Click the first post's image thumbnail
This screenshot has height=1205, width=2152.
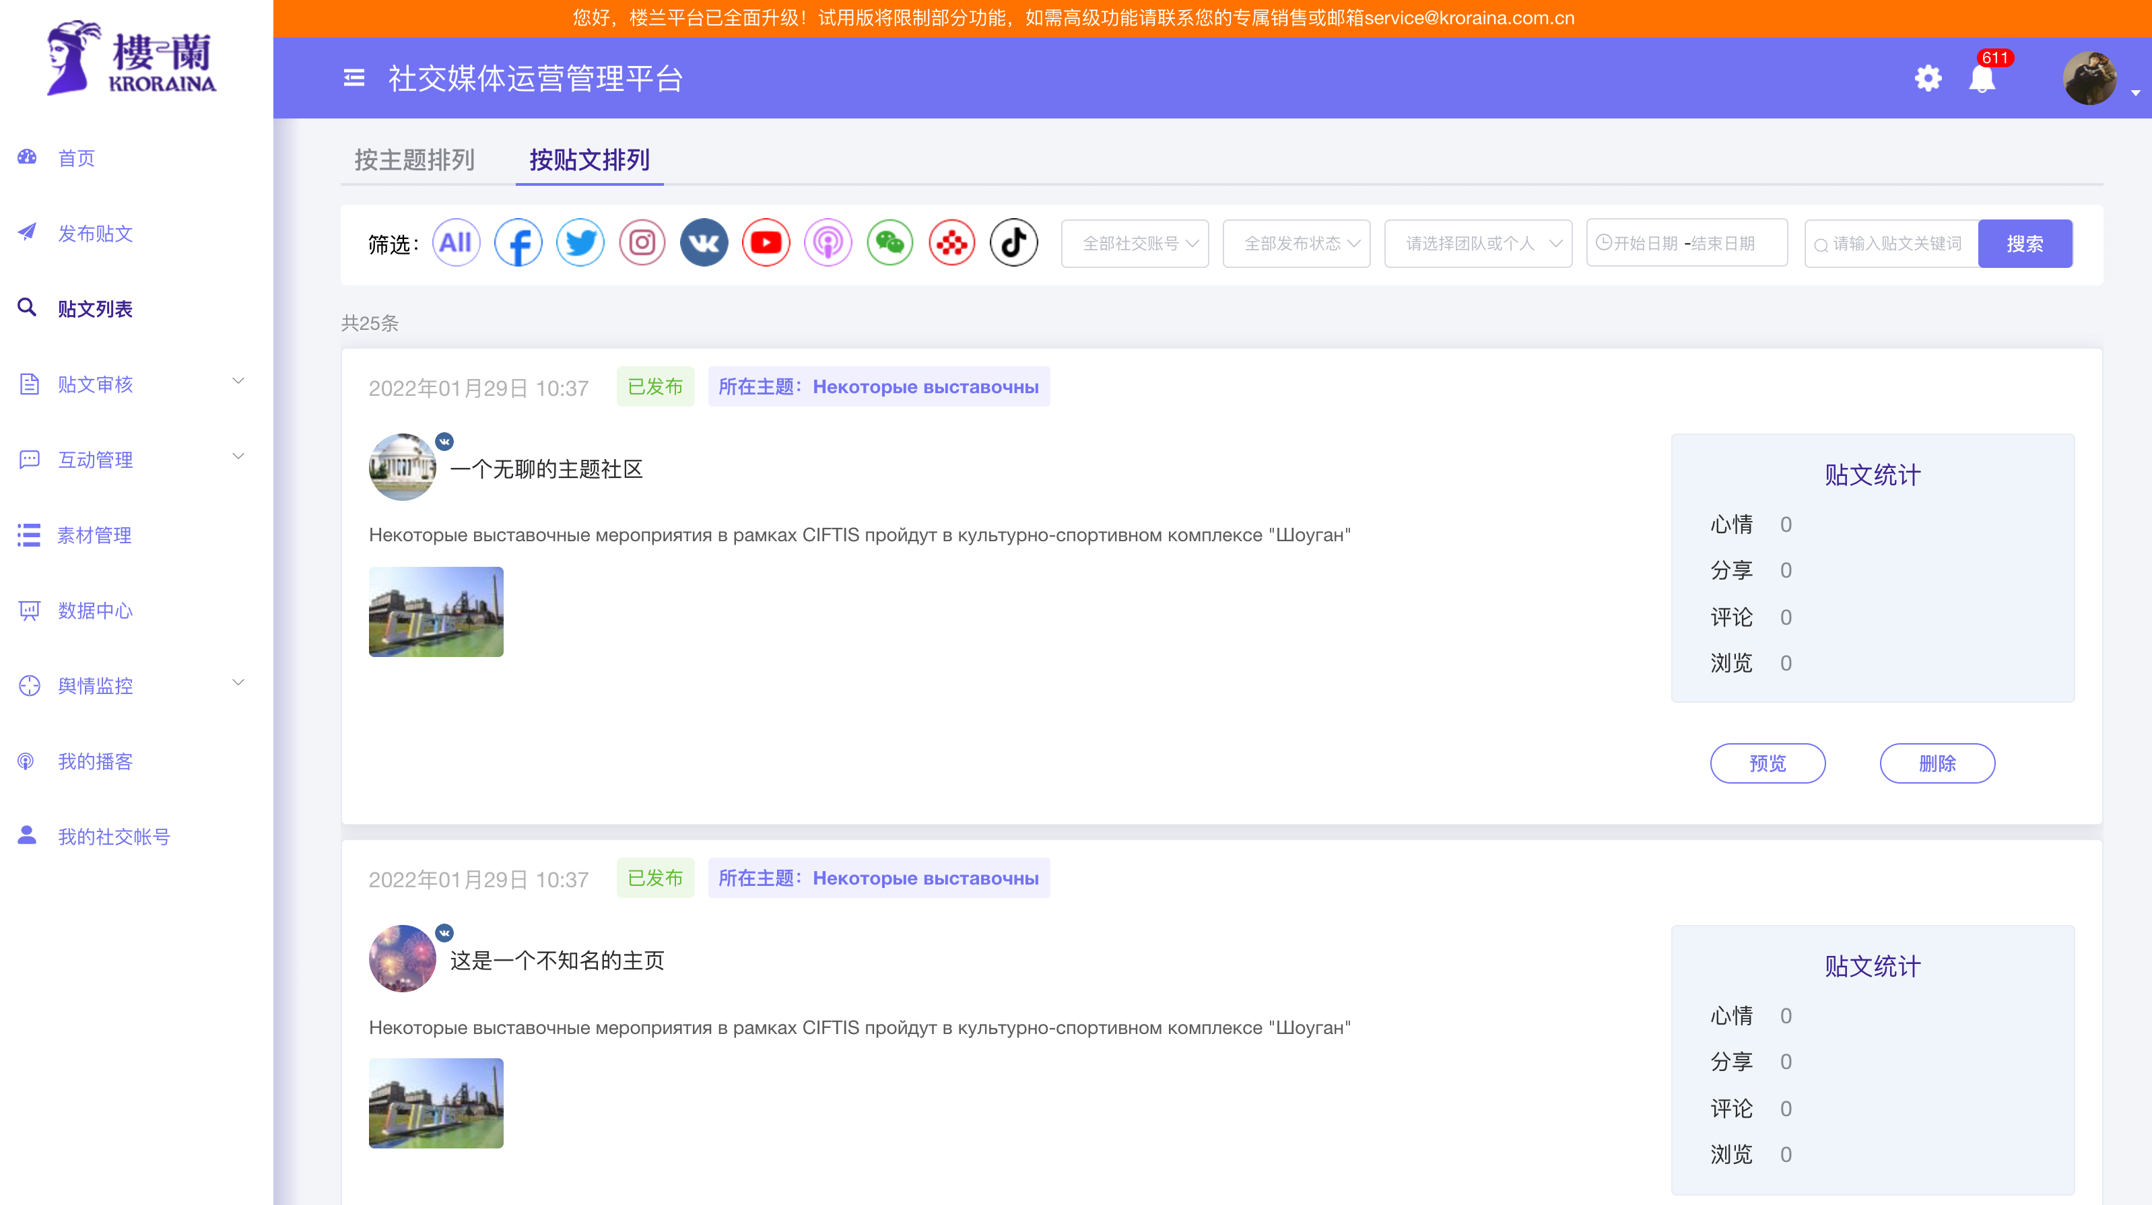click(435, 611)
